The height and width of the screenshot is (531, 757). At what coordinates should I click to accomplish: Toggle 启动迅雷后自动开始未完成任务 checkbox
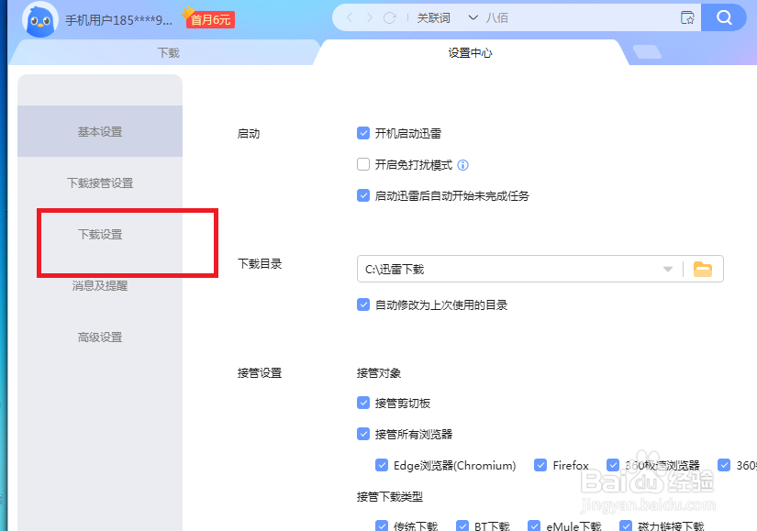[363, 195]
